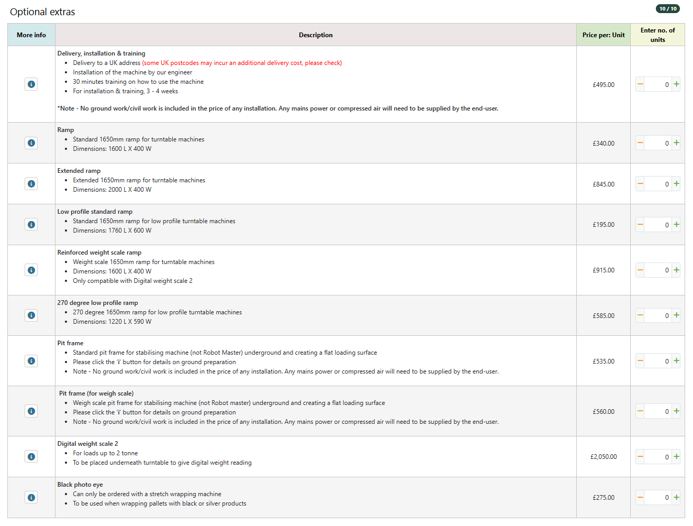This screenshot has height=526, width=693.
Task: Select the Extended ramp quantity field
Action: click(658, 184)
